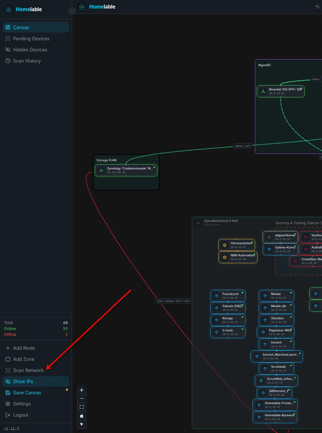This screenshot has width=322, height=433.
Task: Select the 5etools (D&D) node
Action: (228, 308)
